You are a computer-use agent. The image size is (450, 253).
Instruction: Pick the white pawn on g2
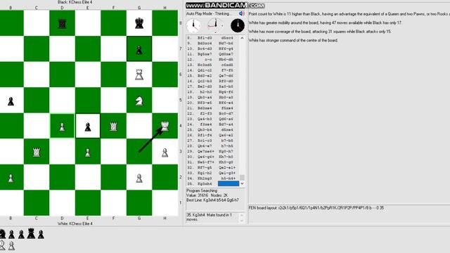coord(139,178)
